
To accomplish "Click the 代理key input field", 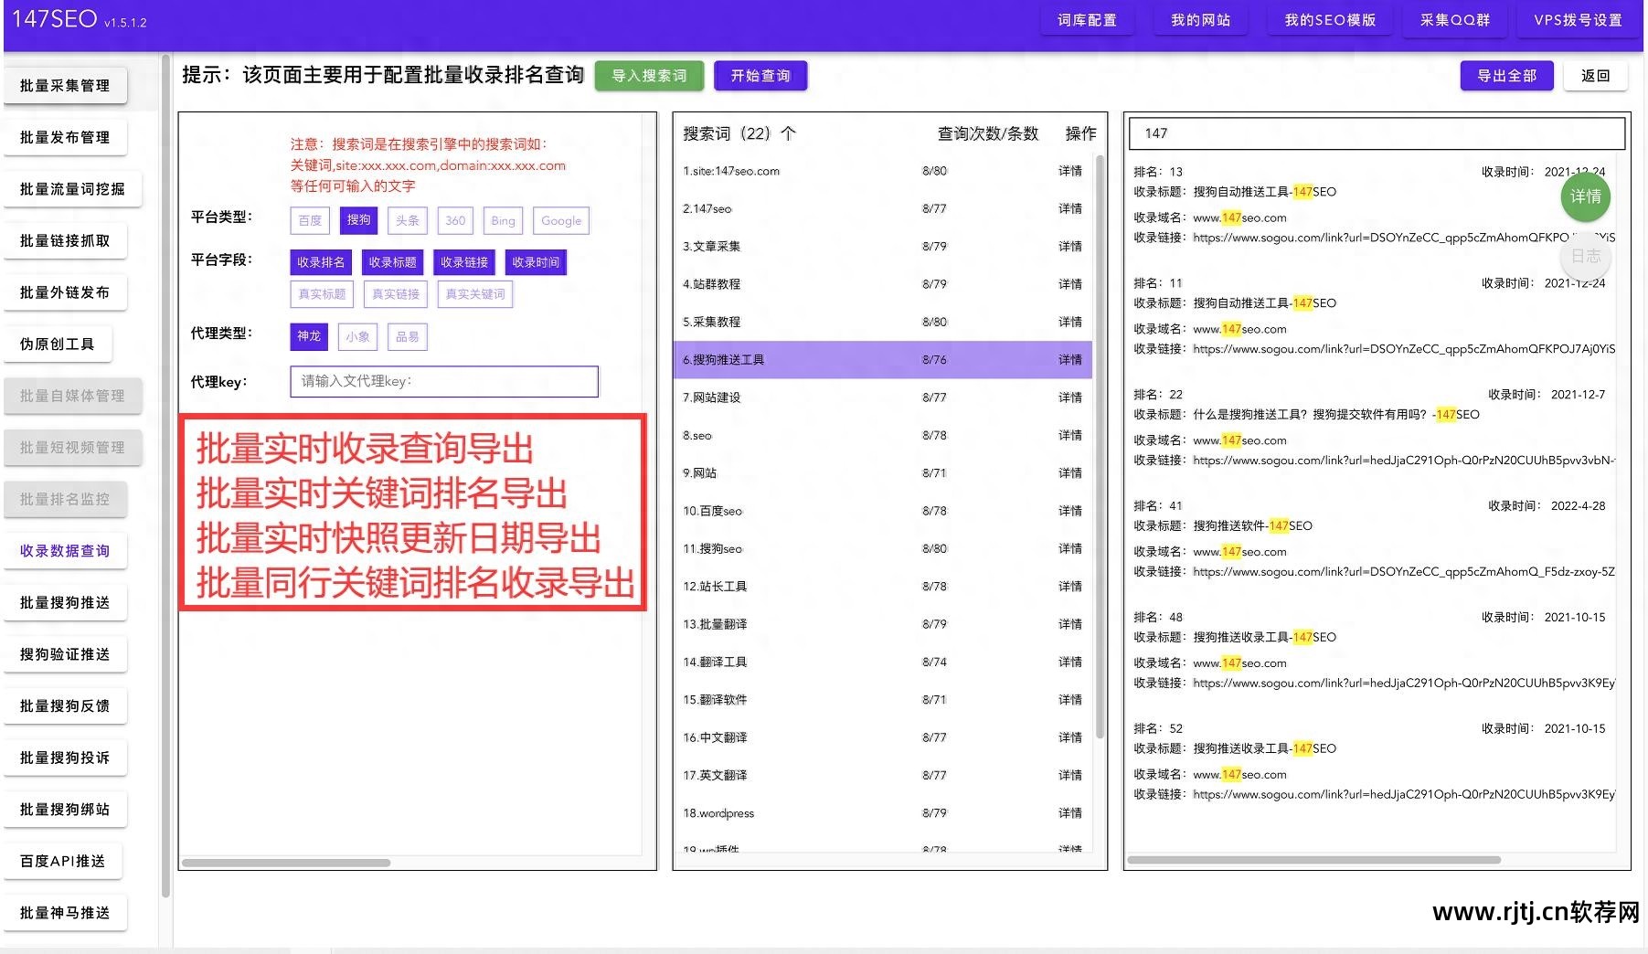I will pos(443,381).
